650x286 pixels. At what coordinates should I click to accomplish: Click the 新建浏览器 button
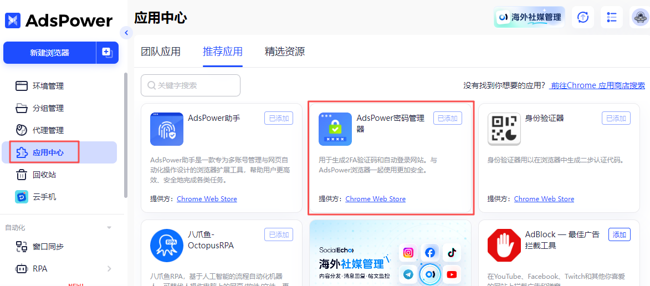[x=49, y=53]
